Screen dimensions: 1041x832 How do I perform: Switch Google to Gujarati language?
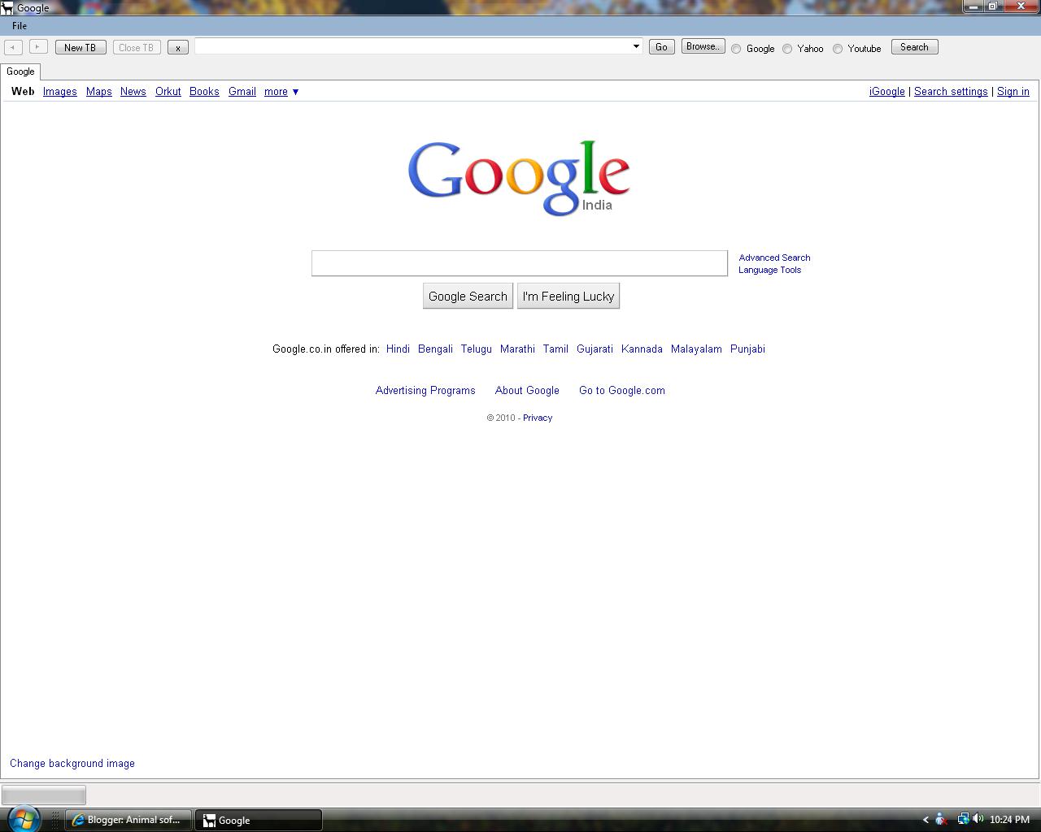(x=595, y=349)
